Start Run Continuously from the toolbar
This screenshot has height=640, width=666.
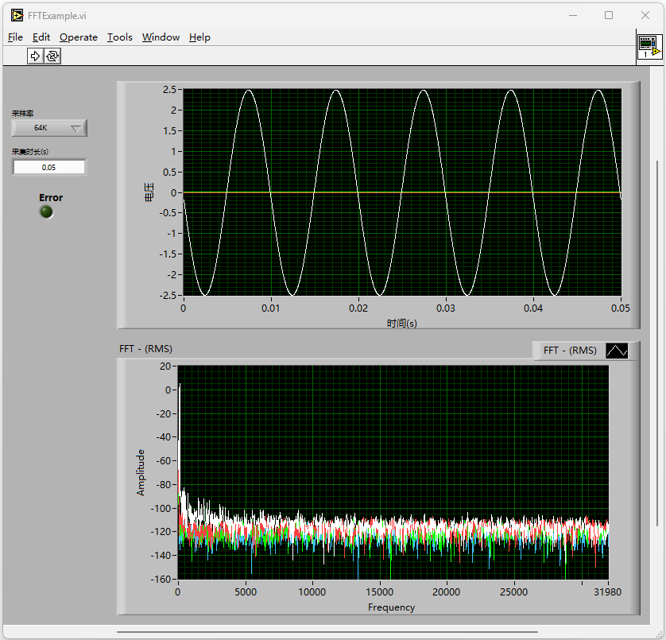point(52,56)
